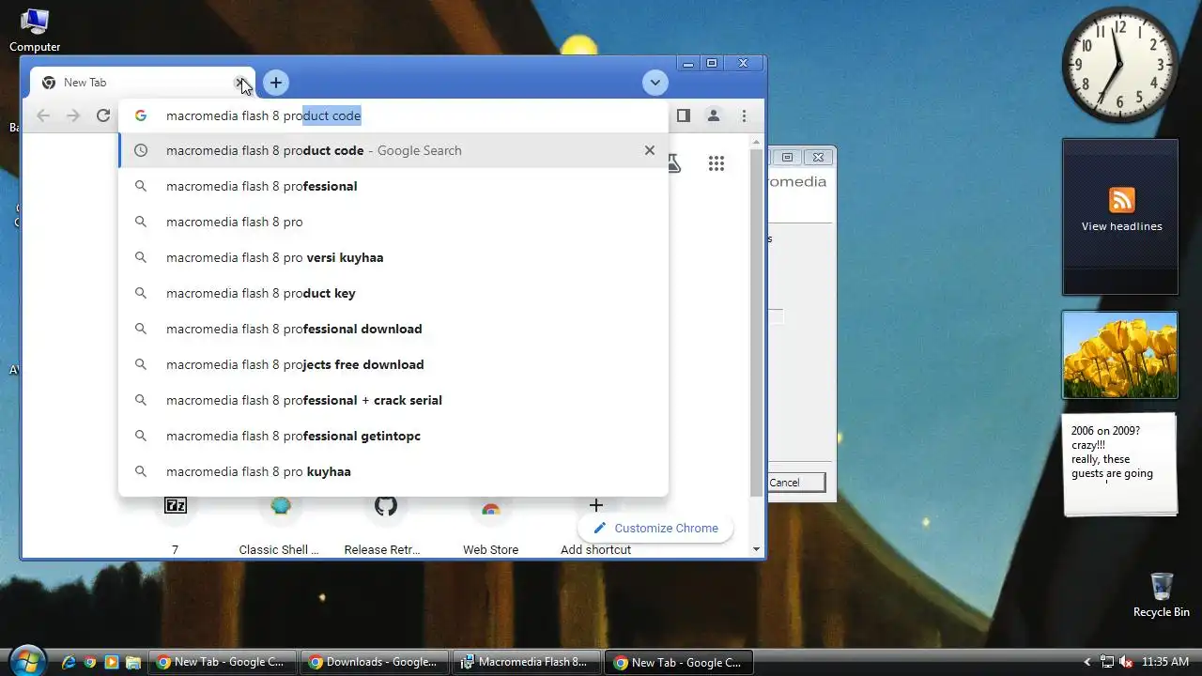The height and width of the screenshot is (676, 1202).
Task: Click Chrome page vertical scrollbar thumb
Action: (x=757, y=321)
